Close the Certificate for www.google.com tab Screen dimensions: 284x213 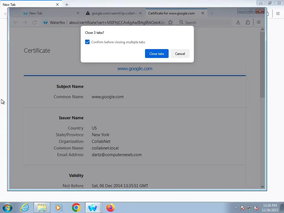click(203, 13)
